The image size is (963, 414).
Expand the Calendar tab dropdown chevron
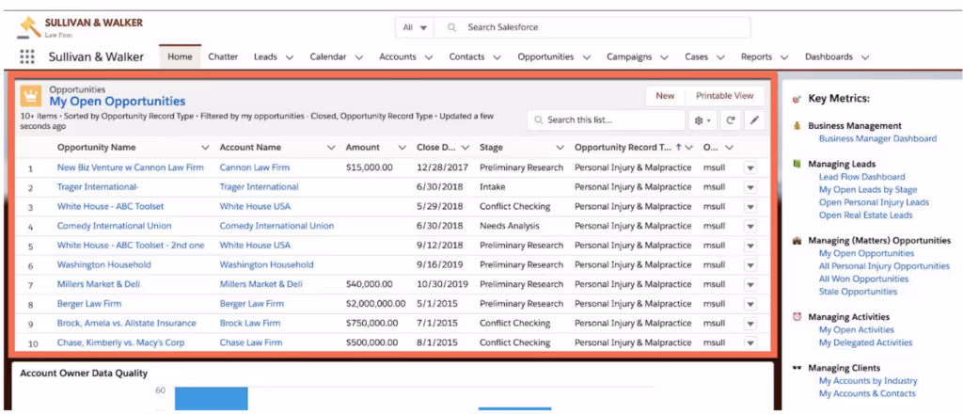359,57
